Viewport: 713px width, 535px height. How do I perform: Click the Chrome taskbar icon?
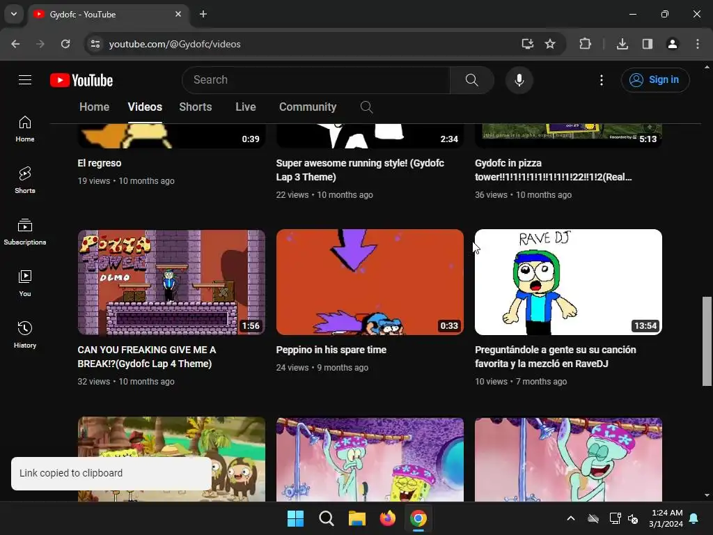(418, 518)
